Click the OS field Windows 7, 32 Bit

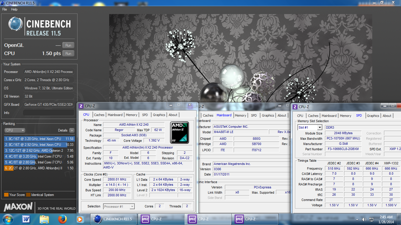[x=49, y=88]
